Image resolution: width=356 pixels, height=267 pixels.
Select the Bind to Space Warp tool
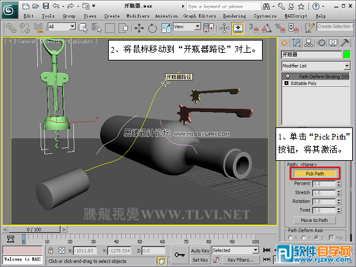38,28
